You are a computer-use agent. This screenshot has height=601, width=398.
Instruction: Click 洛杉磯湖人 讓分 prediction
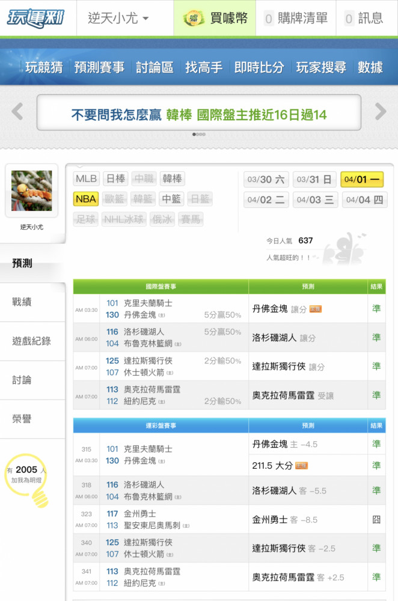tap(284, 338)
